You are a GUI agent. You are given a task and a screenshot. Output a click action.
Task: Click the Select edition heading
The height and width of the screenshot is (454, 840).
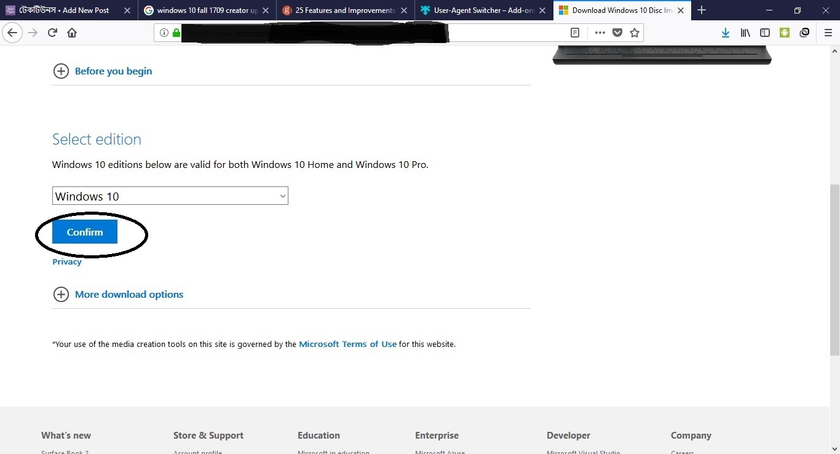pyautogui.click(x=97, y=140)
